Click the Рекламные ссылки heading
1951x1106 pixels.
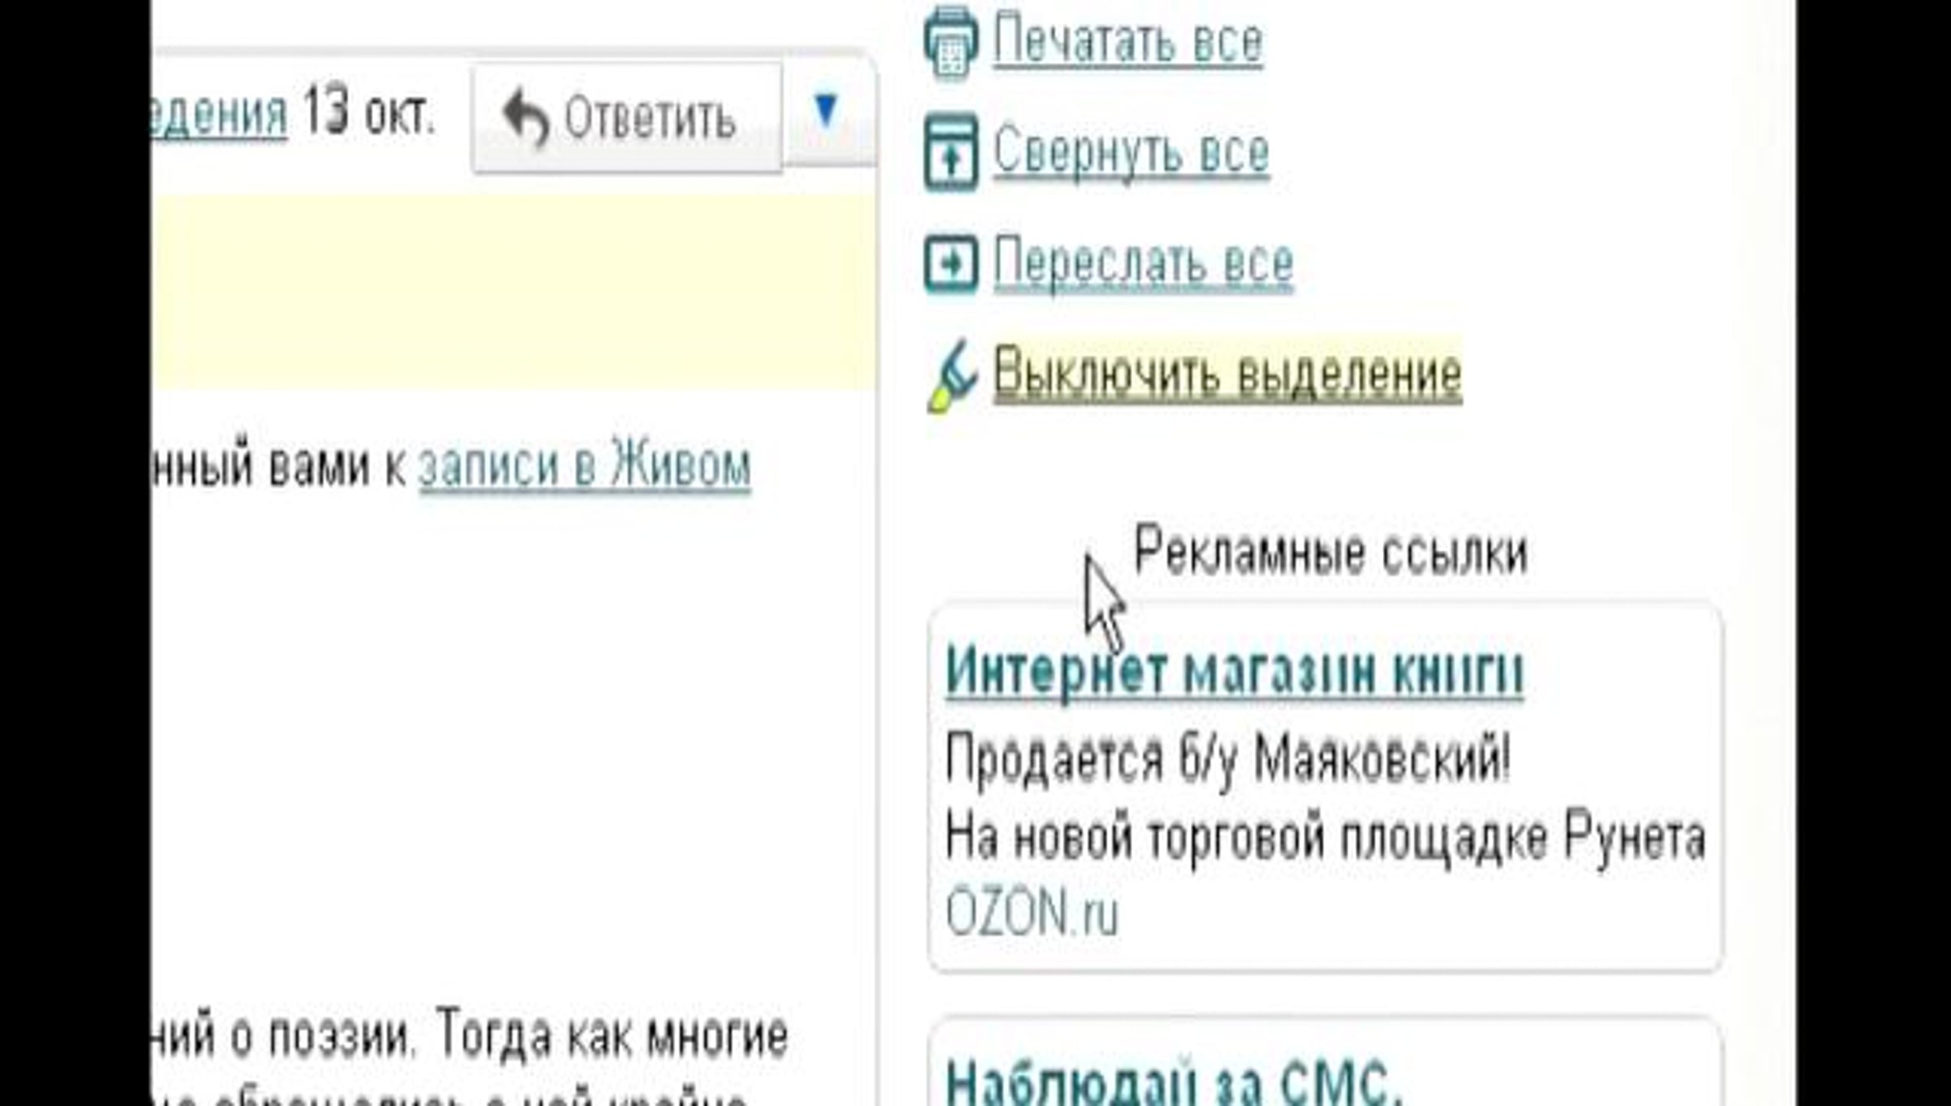(1331, 552)
